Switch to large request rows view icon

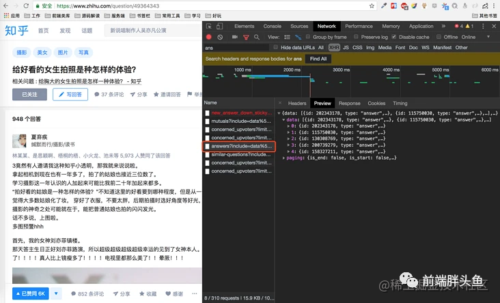[x=287, y=37]
